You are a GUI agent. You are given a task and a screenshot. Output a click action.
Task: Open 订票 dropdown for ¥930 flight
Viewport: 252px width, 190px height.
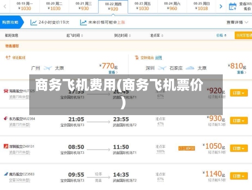point(239,121)
